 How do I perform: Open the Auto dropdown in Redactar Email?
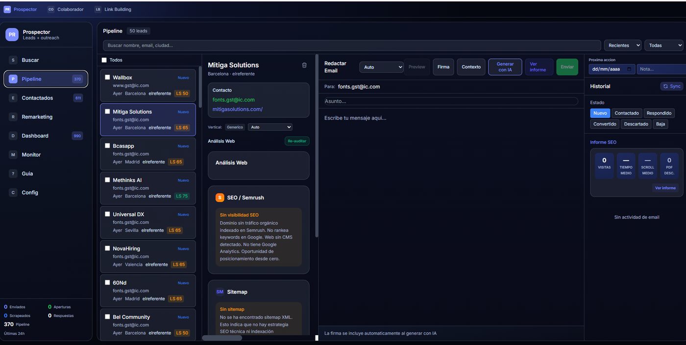point(382,67)
